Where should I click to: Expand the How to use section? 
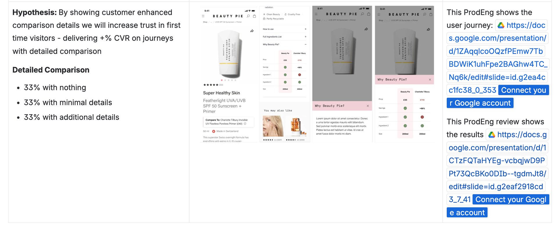click(x=305, y=29)
